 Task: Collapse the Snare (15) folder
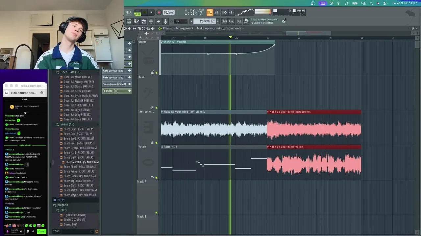pos(67,124)
